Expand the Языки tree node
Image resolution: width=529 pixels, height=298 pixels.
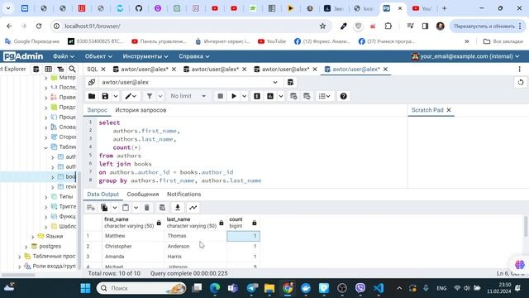pos(33,237)
